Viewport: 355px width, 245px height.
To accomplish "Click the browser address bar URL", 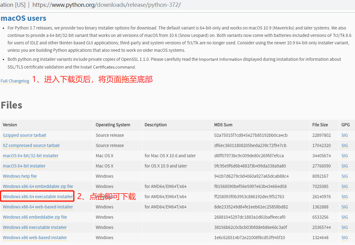I will point(106,5).
